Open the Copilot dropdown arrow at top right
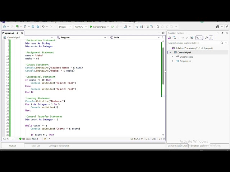This screenshot has height=172, width=230. tap(222, 27)
